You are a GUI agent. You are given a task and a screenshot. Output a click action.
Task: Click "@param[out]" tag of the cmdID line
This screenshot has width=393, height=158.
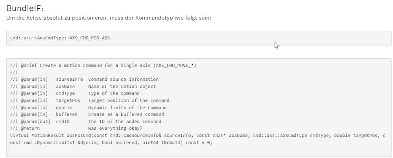tap(35, 122)
